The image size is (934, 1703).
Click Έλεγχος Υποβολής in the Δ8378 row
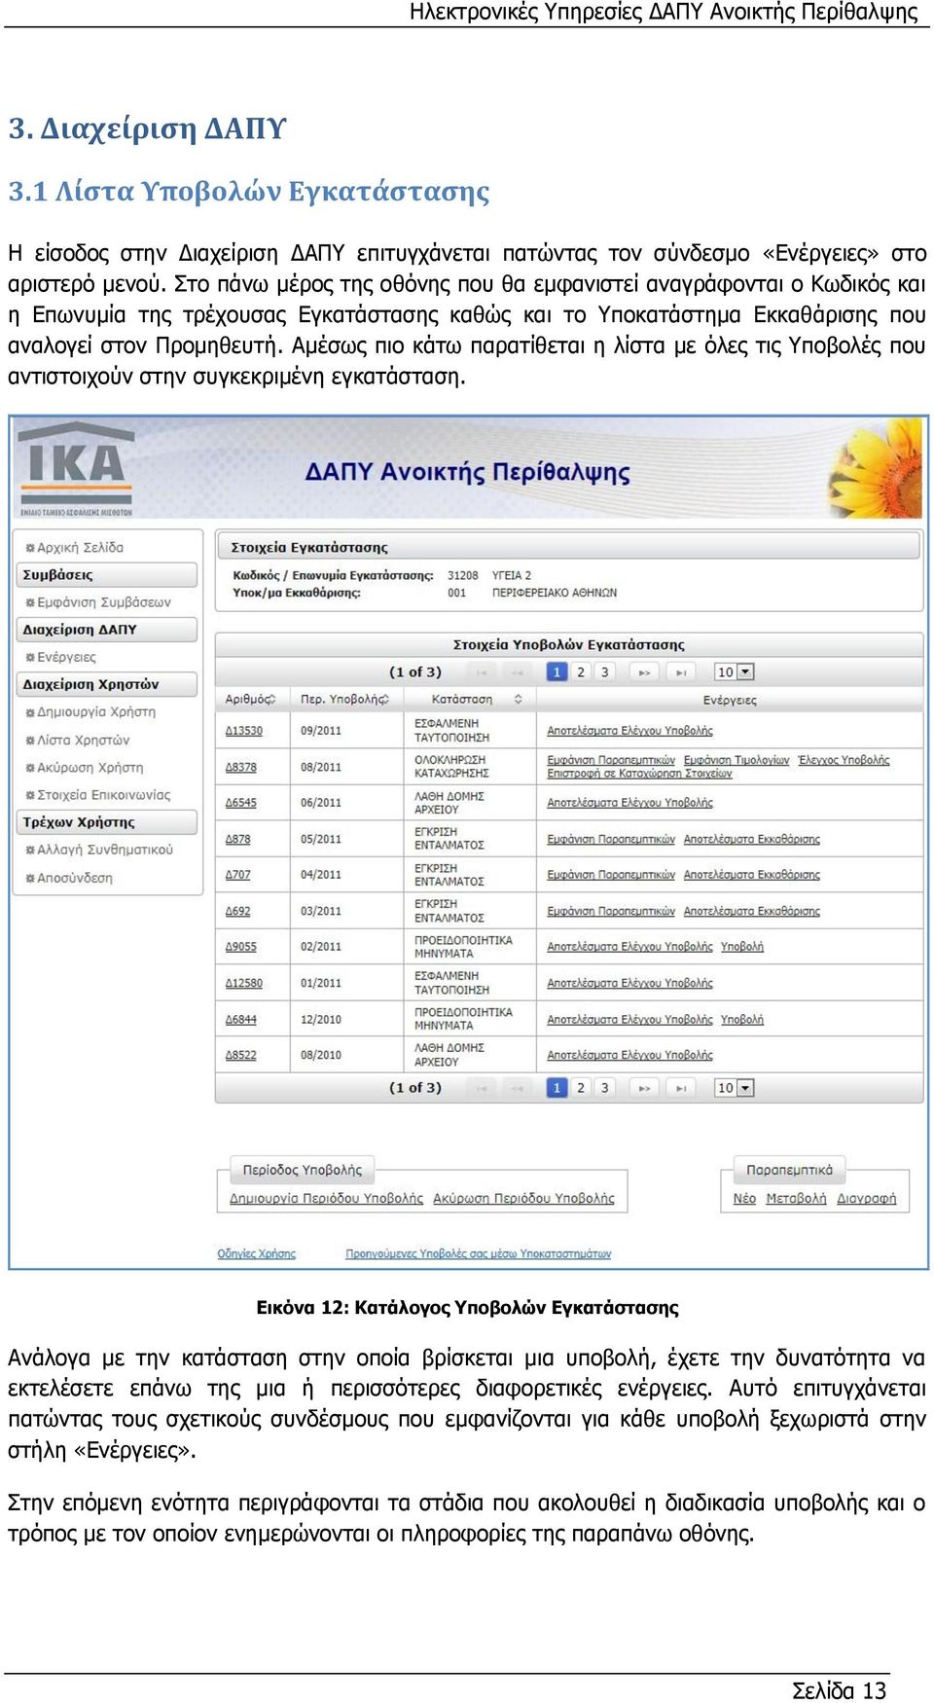click(x=844, y=760)
